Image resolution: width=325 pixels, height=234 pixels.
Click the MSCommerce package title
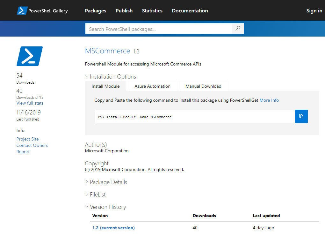(x=108, y=51)
